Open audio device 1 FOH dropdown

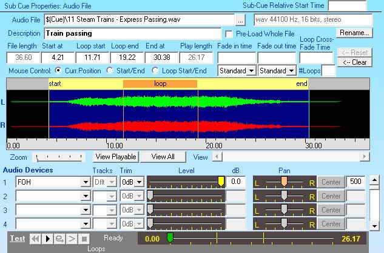[86, 182]
